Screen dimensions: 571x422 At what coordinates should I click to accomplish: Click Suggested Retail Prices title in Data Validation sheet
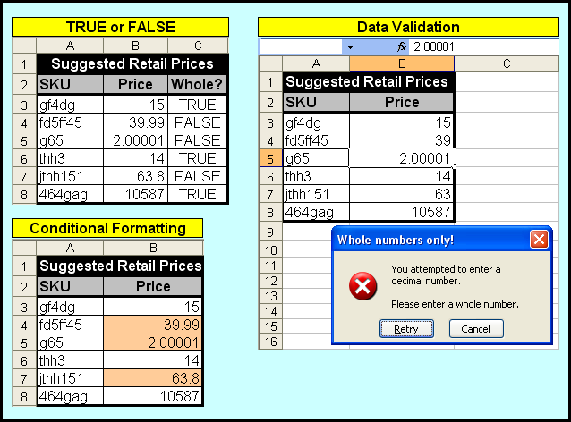point(367,81)
